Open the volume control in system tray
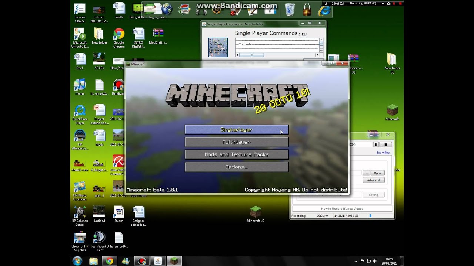 point(375,261)
